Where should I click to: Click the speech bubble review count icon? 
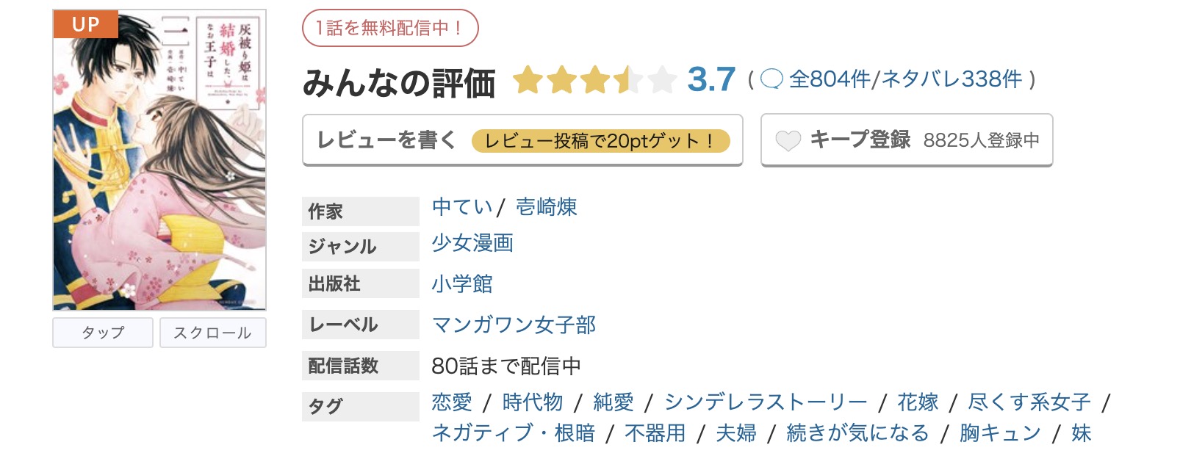771,79
